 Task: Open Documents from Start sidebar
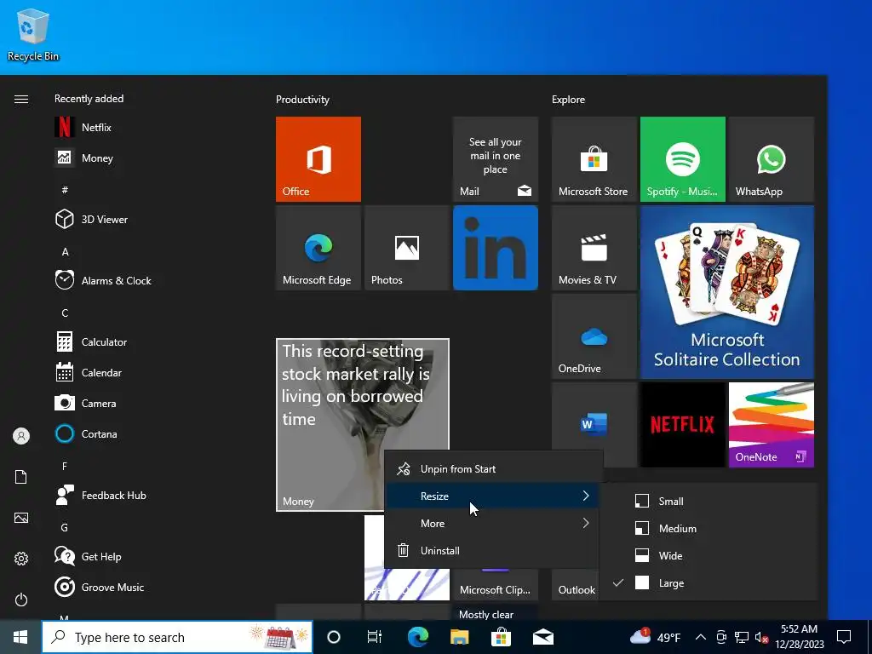pos(21,477)
